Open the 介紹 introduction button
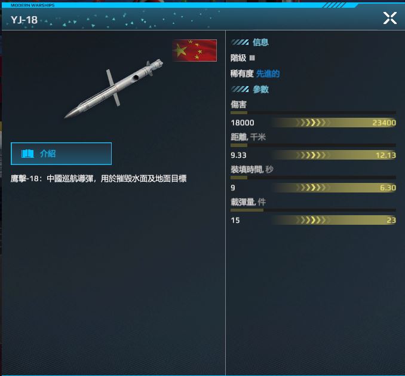The height and width of the screenshot is (376, 405). [x=61, y=154]
